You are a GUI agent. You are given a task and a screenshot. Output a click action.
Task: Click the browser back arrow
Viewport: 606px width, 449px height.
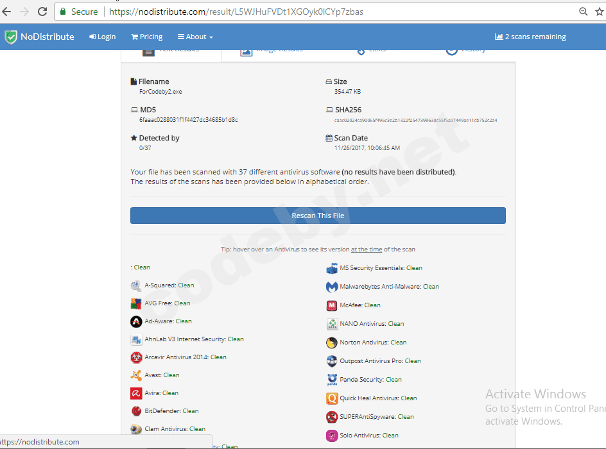tap(6, 12)
